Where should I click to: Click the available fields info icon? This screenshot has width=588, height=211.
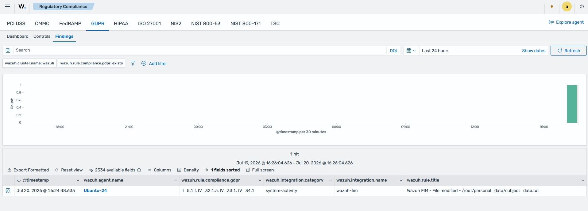coord(139,170)
